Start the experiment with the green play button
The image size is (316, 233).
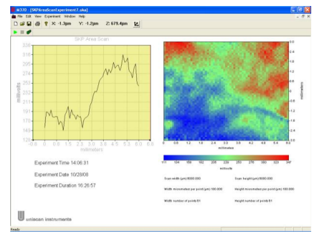point(15,32)
